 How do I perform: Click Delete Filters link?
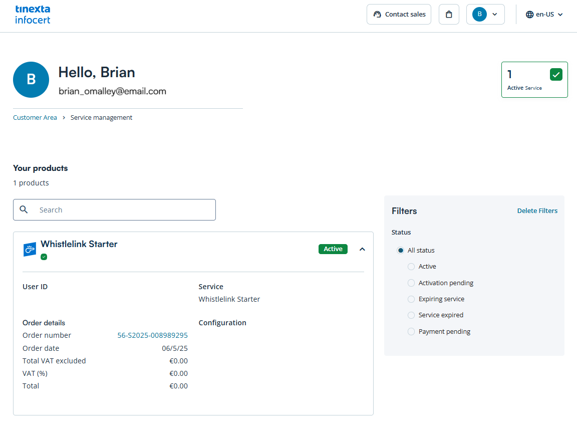click(537, 211)
